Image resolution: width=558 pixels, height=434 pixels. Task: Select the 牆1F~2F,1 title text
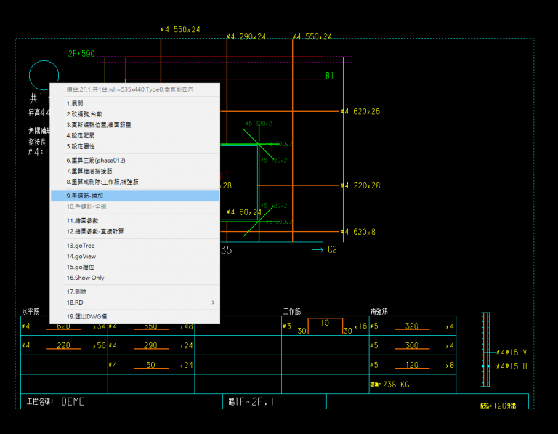(x=251, y=401)
